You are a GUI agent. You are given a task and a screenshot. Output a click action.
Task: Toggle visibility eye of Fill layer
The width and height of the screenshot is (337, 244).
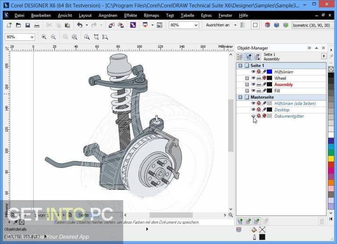(x=253, y=91)
